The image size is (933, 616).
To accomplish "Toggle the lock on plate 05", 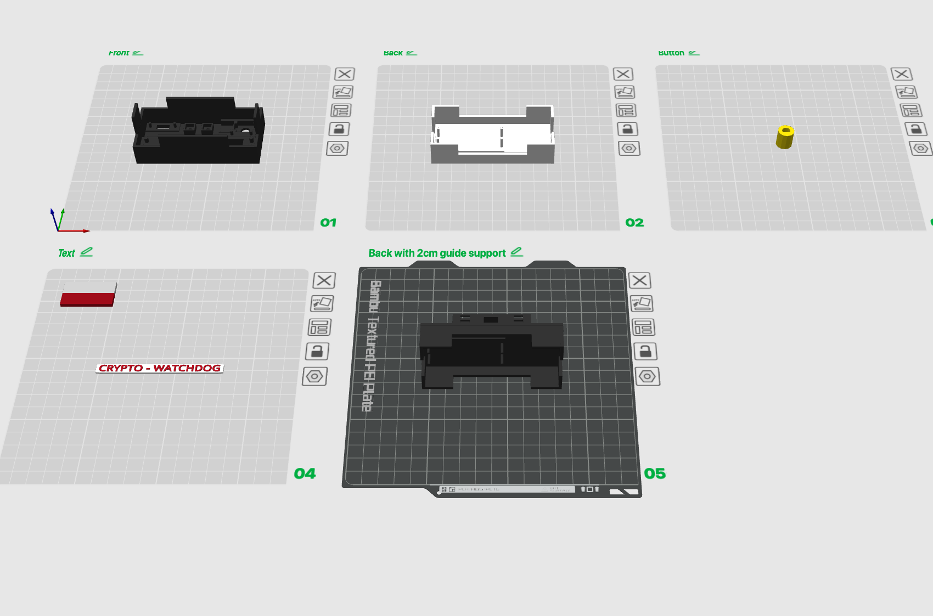I will (x=645, y=351).
